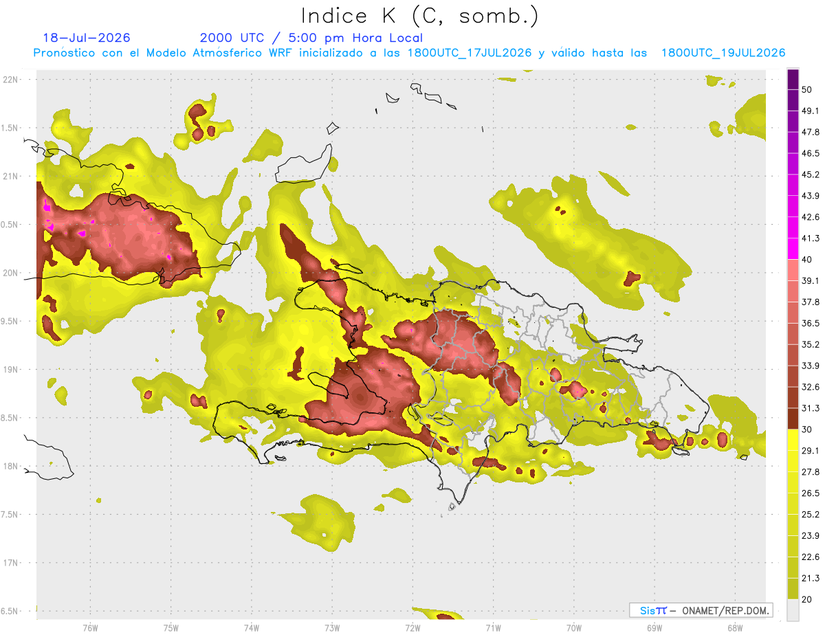Click the "39.1" value on the color scale
The height and width of the screenshot is (637, 825).
811,281
